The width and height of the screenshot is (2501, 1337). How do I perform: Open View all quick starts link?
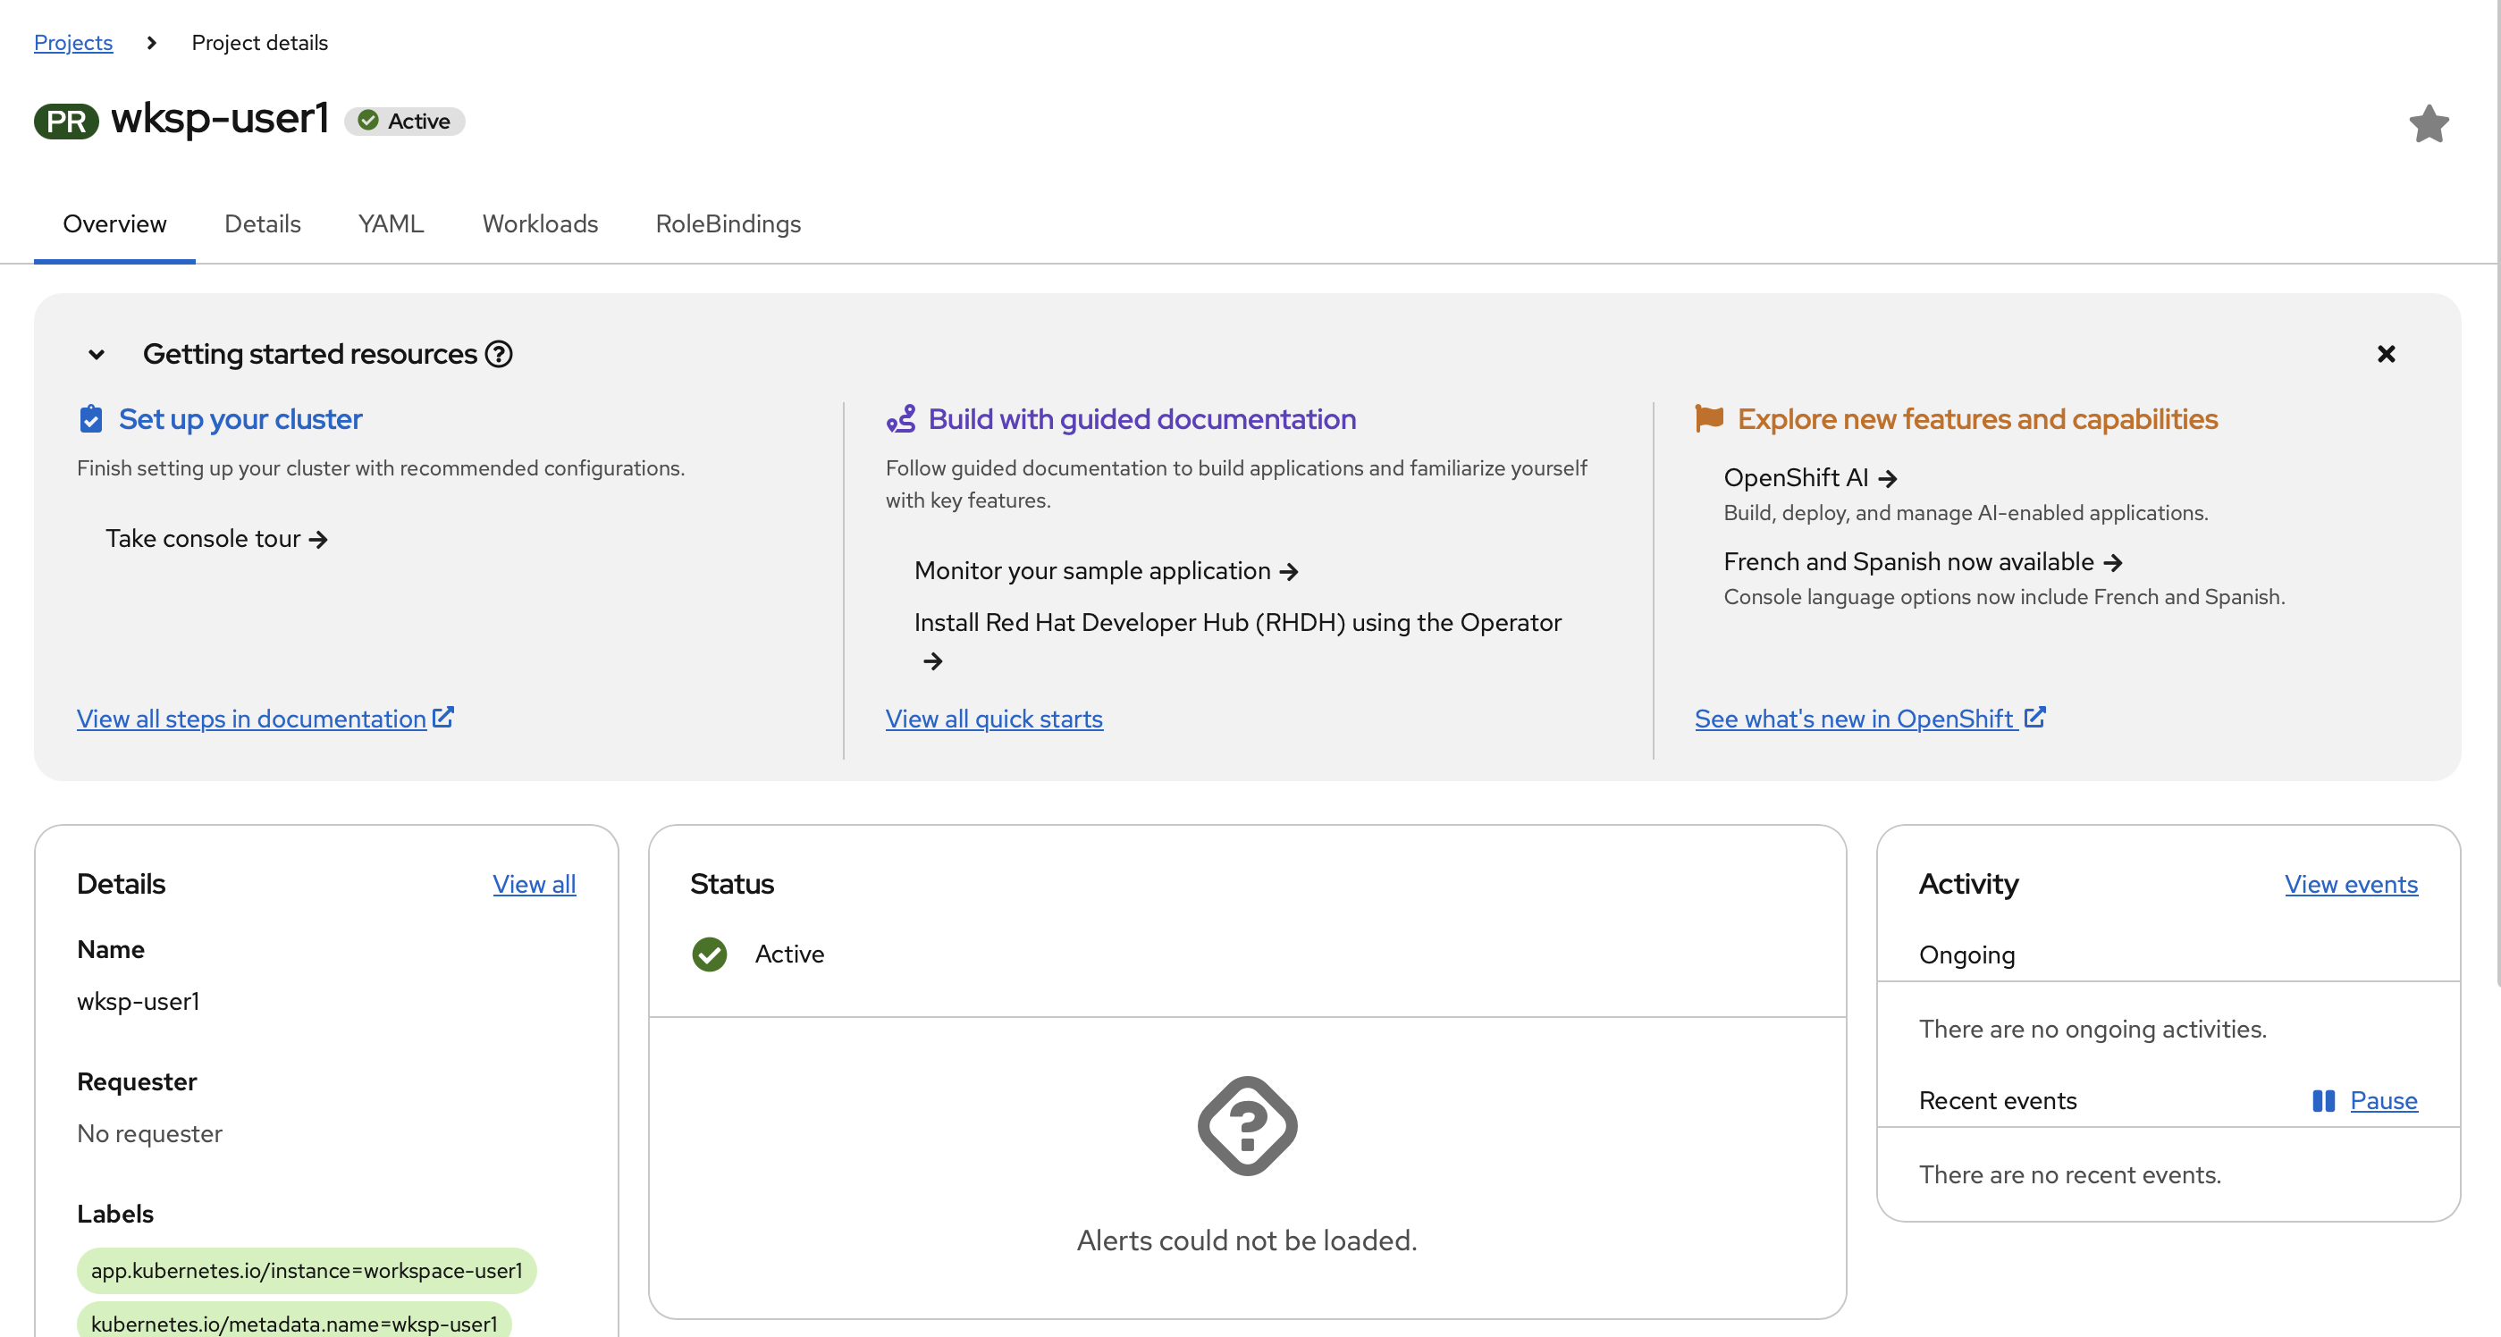pos(993,719)
